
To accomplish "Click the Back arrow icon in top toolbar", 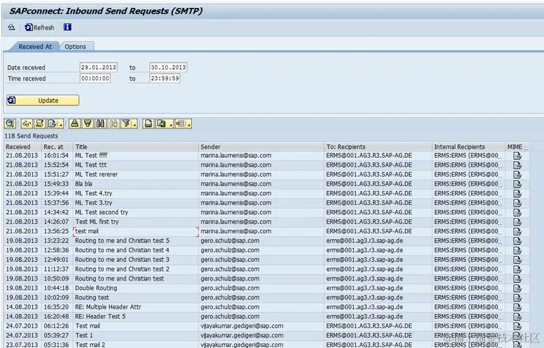I will click(12, 27).
